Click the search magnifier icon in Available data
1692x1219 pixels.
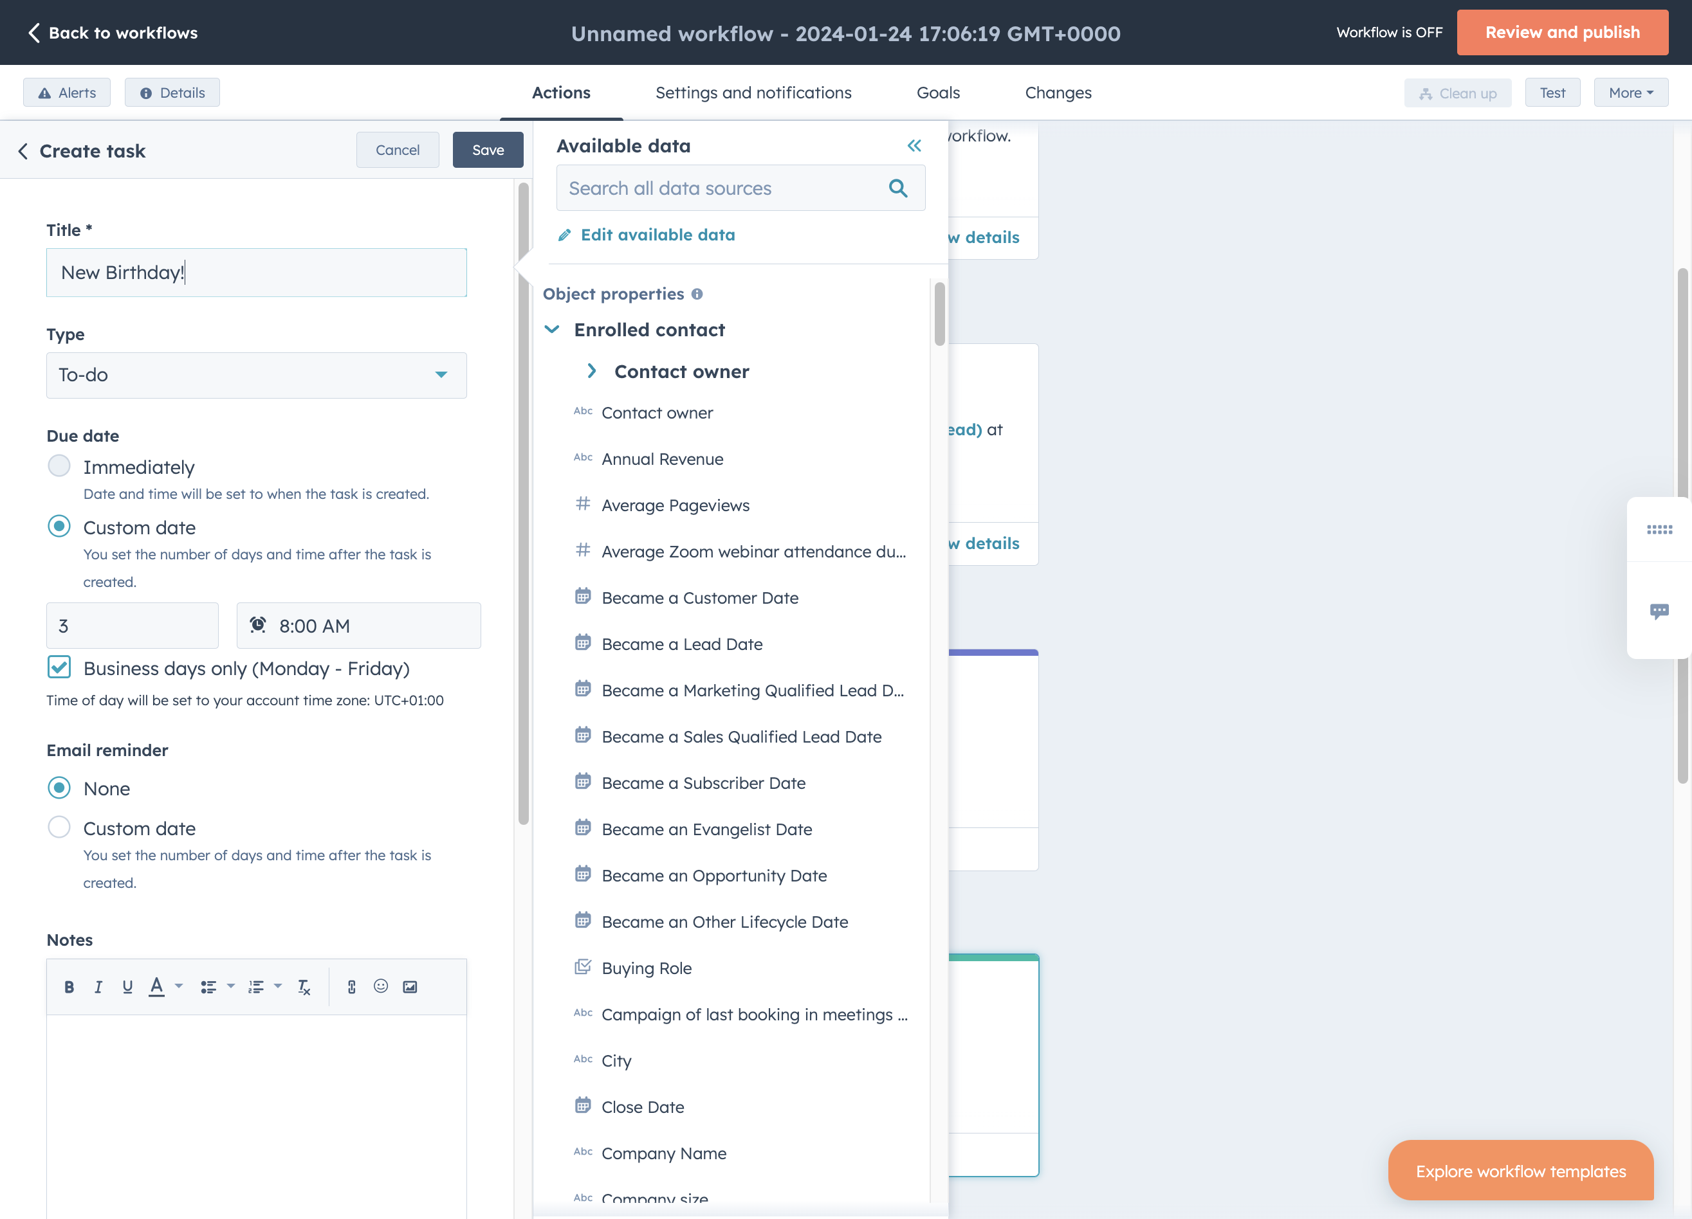coord(898,188)
